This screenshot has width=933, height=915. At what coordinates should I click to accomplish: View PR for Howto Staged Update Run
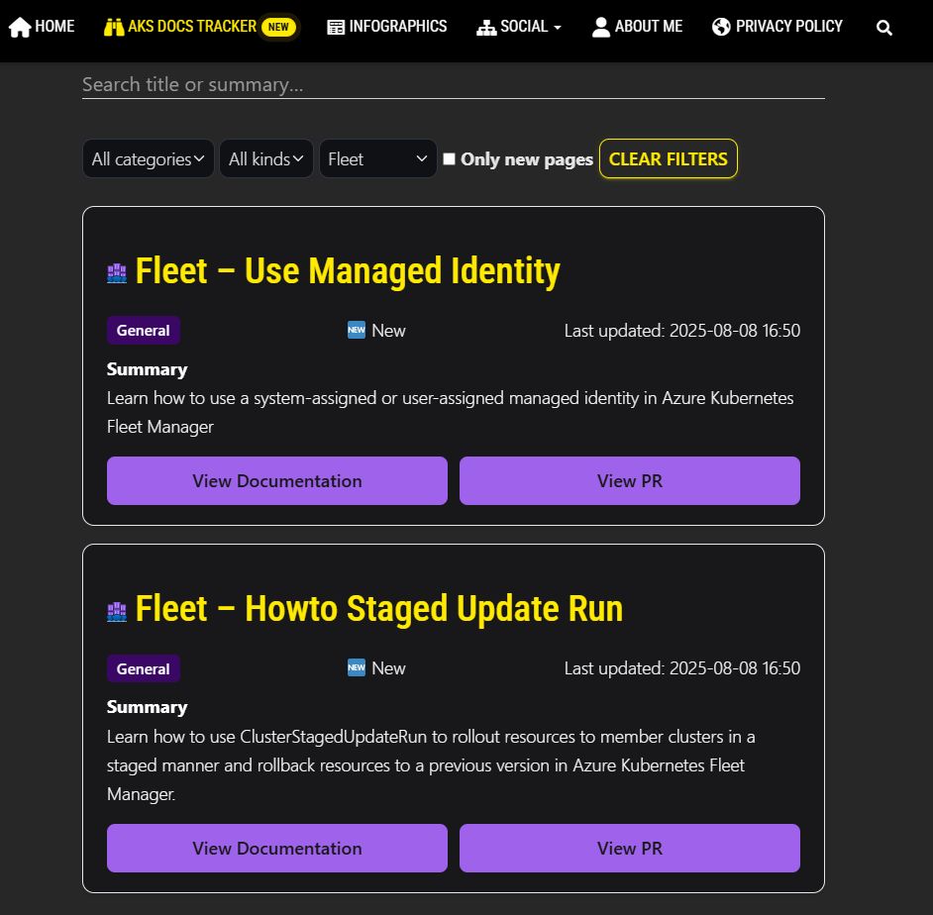pyautogui.click(x=630, y=849)
